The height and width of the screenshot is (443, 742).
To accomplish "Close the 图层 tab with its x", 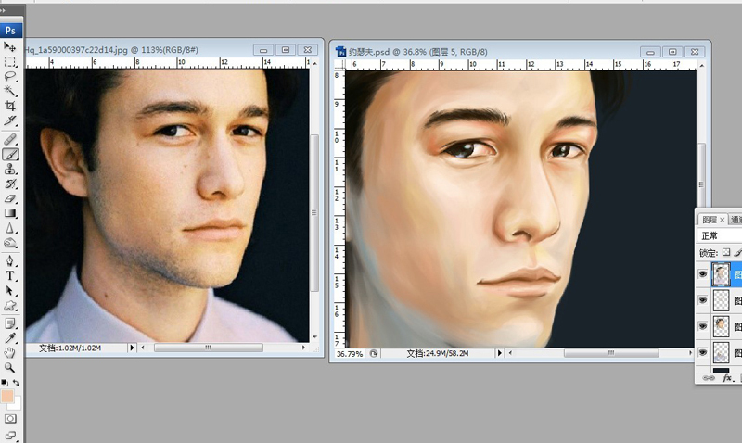I will (x=723, y=220).
